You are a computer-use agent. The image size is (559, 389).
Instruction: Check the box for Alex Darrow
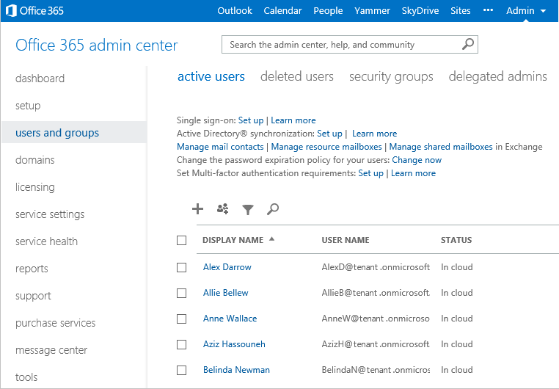click(182, 267)
